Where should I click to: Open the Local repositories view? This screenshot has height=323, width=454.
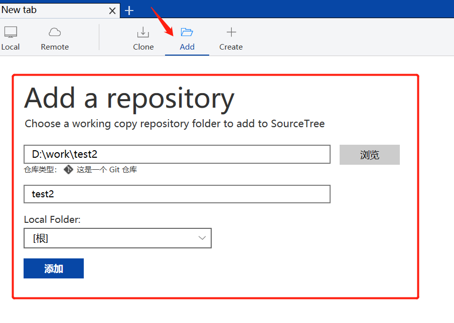(x=11, y=39)
